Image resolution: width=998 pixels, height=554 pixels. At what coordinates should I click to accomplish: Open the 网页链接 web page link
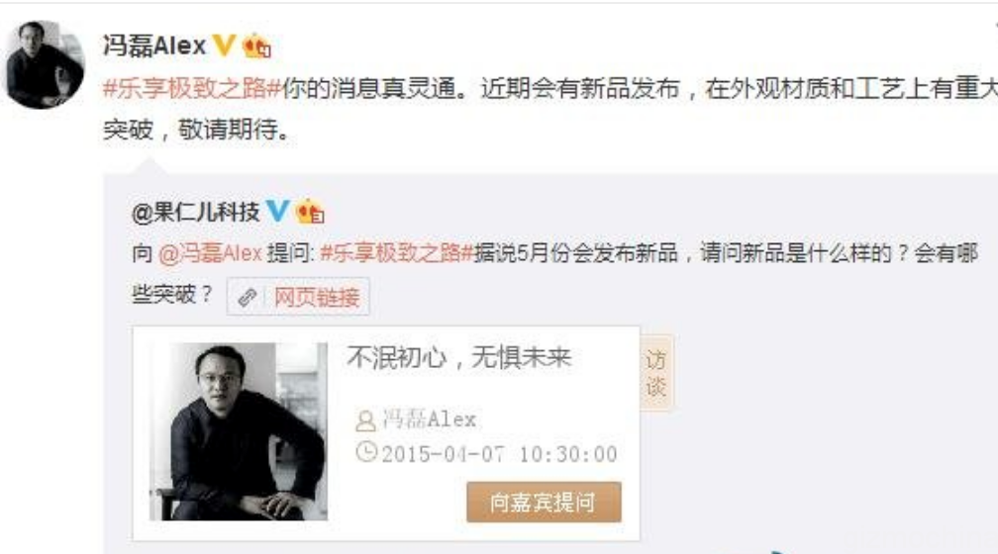(317, 297)
